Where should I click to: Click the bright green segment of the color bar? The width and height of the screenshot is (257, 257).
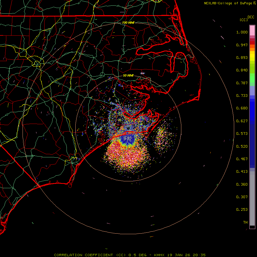[x=252, y=78]
